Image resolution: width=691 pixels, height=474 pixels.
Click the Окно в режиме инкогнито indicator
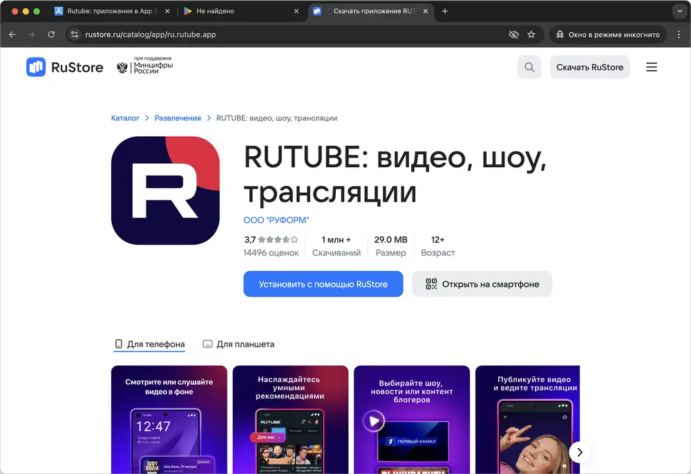coord(607,35)
